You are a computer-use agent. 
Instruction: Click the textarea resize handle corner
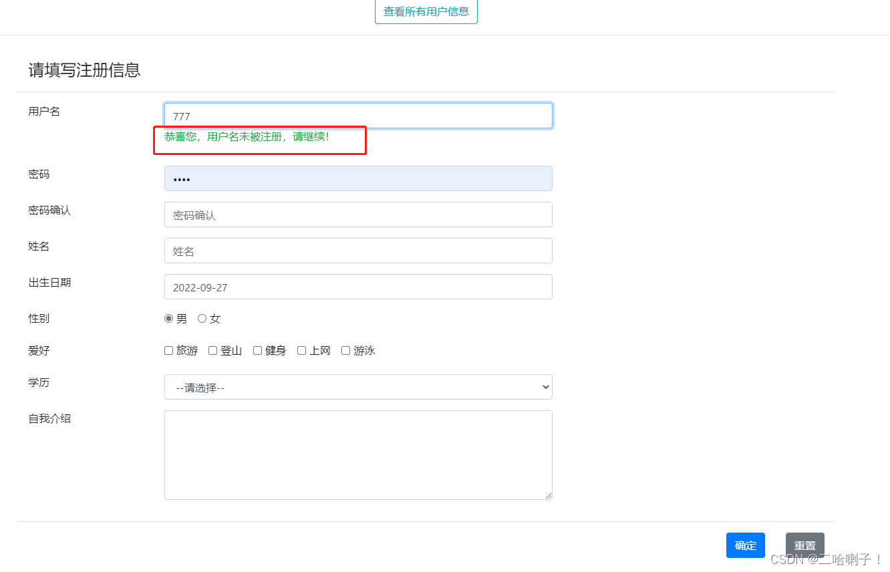pos(549,496)
